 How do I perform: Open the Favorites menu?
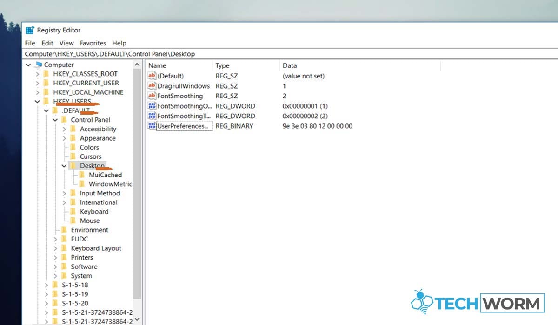click(93, 43)
